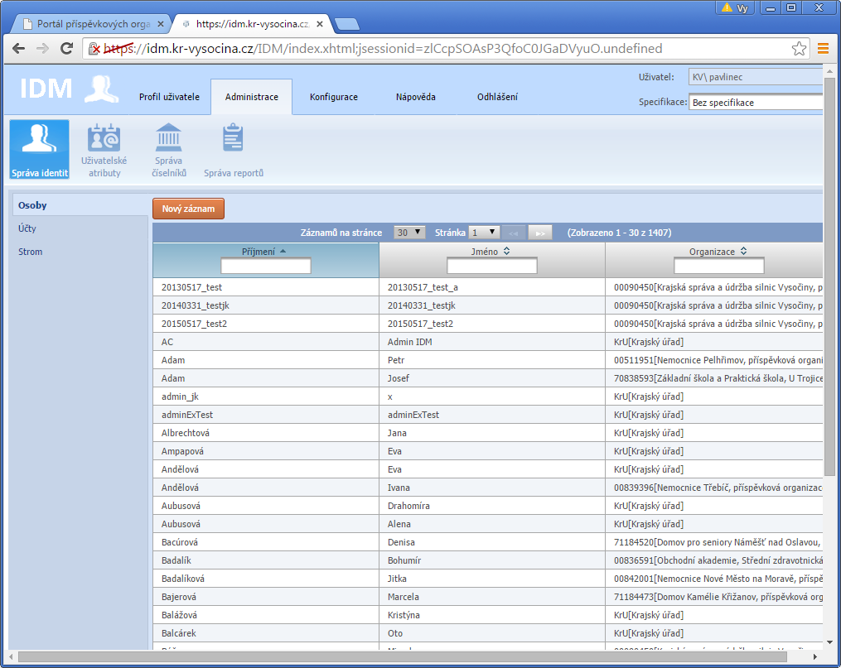Switch to Konfigurace tab
Image resolution: width=841 pixels, height=668 pixels.
click(x=334, y=97)
